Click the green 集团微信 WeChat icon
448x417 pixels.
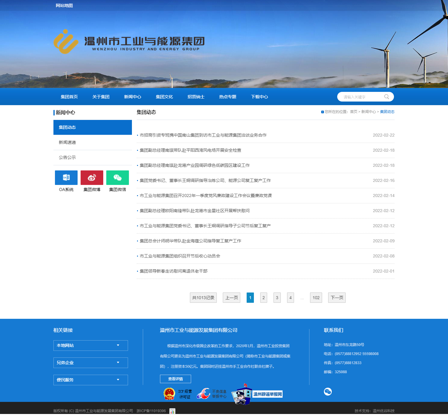[x=117, y=178]
